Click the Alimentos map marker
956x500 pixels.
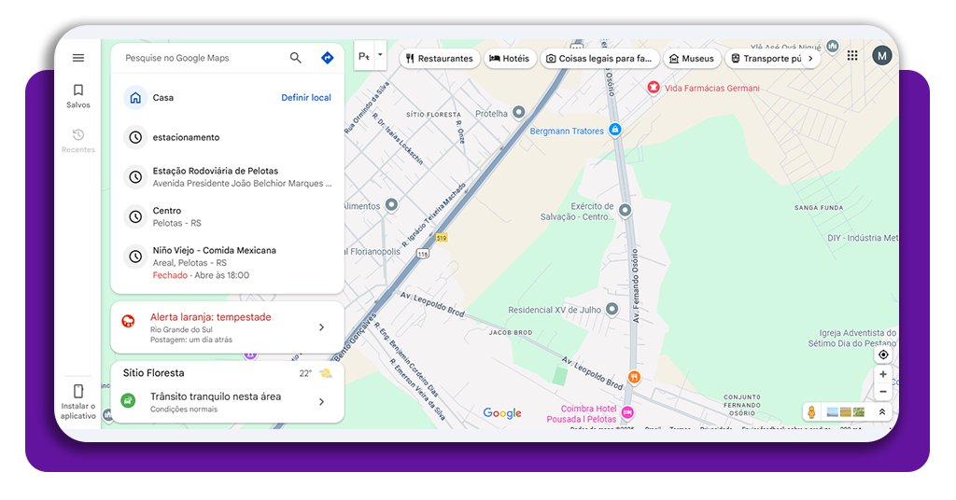pos(391,204)
